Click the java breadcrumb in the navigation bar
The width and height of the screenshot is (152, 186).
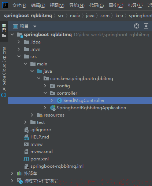[90, 16]
